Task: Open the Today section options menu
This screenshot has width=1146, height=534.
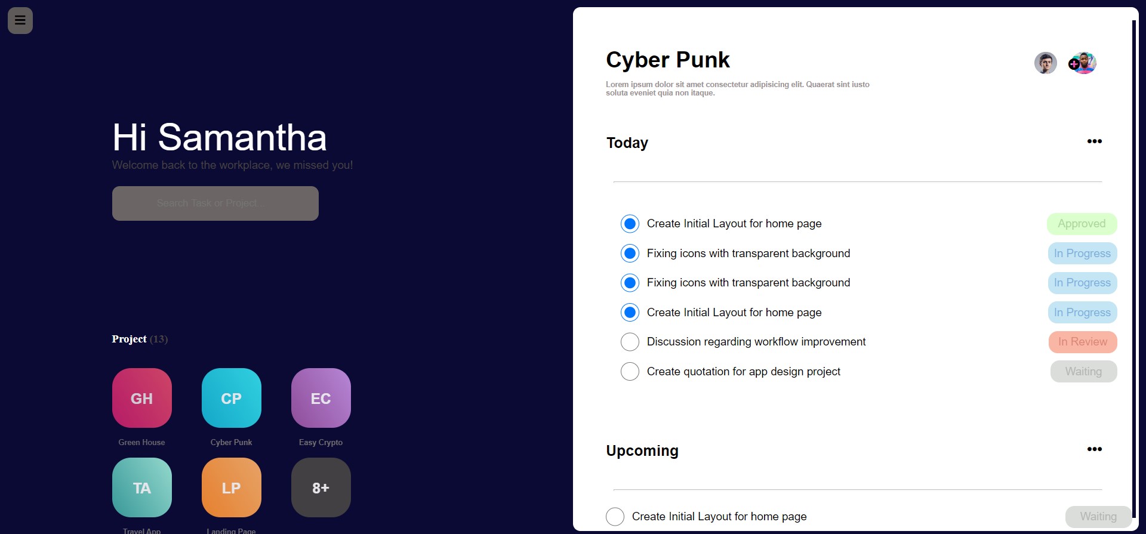Action: pyautogui.click(x=1095, y=141)
